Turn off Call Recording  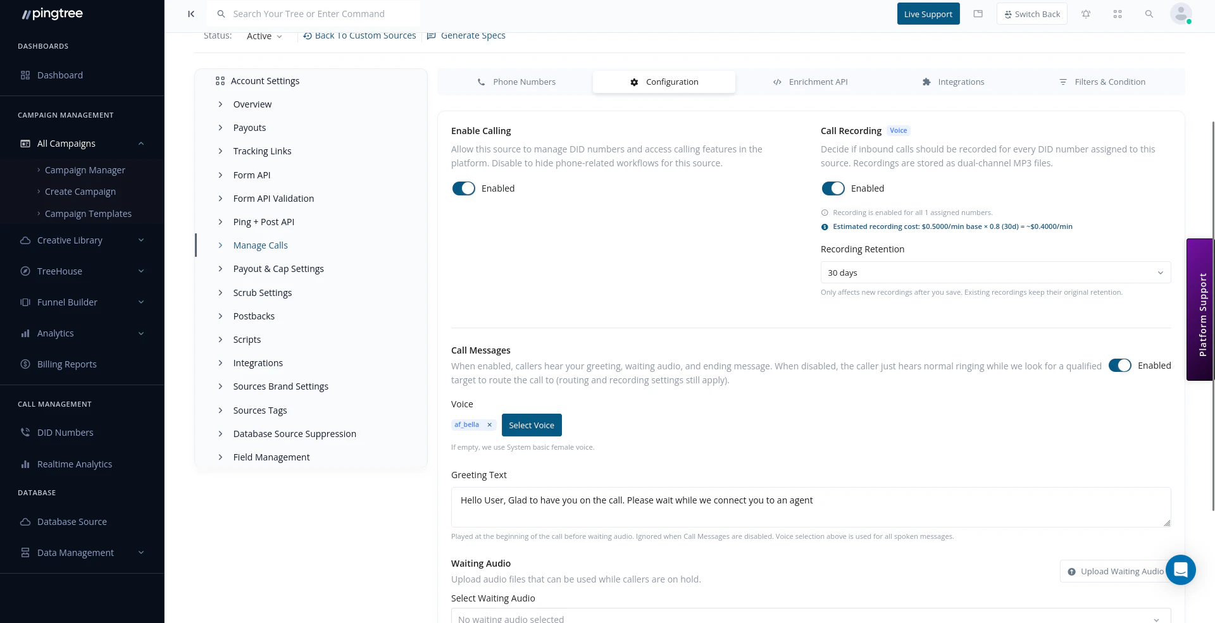point(833,188)
